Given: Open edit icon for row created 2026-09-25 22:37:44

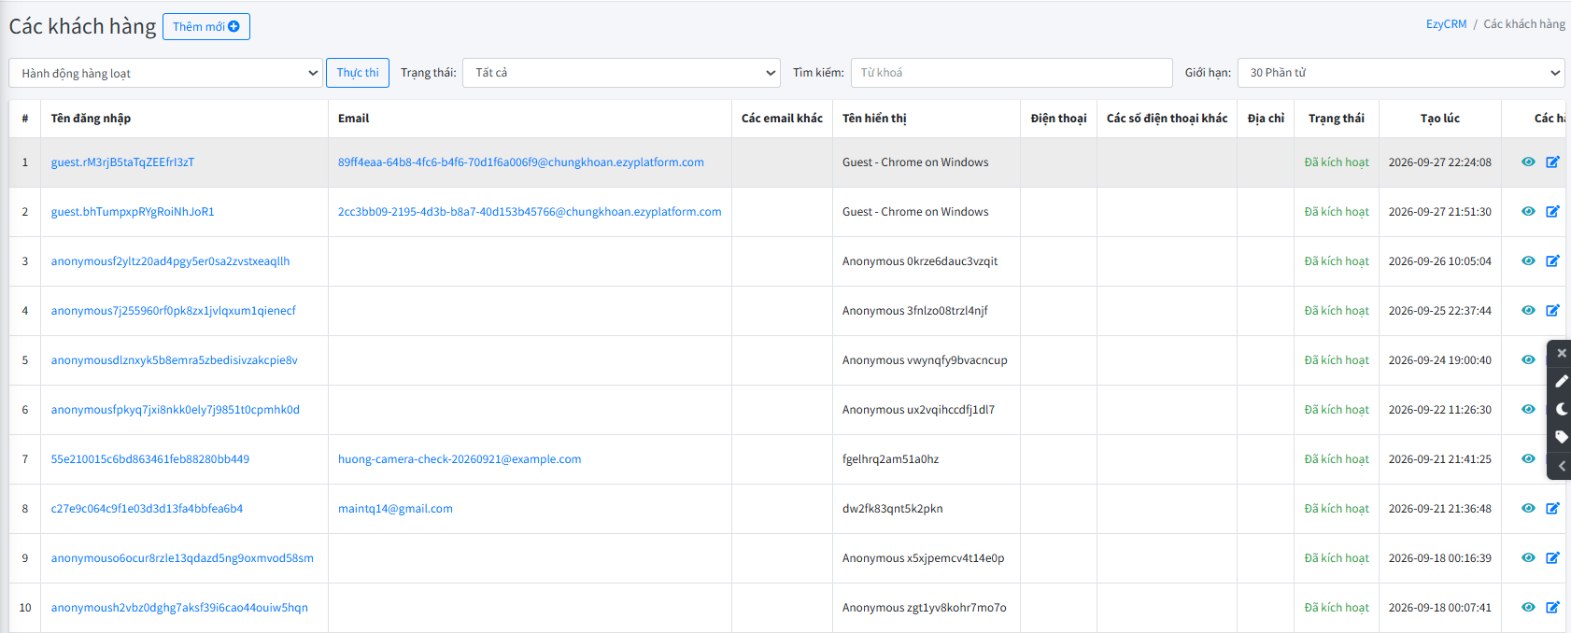Looking at the screenshot, I should (x=1552, y=310).
